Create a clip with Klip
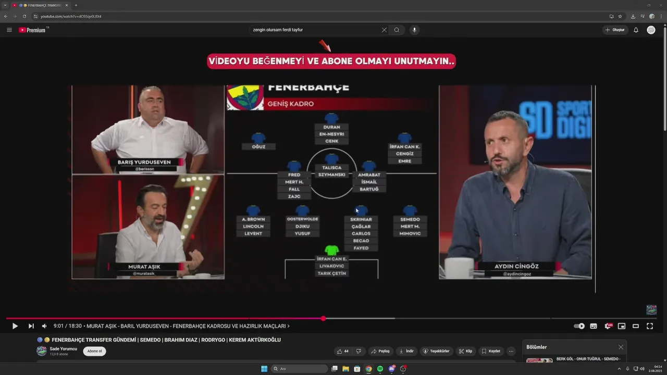The width and height of the screenshot is (667, 375). (x=465, y=351)
